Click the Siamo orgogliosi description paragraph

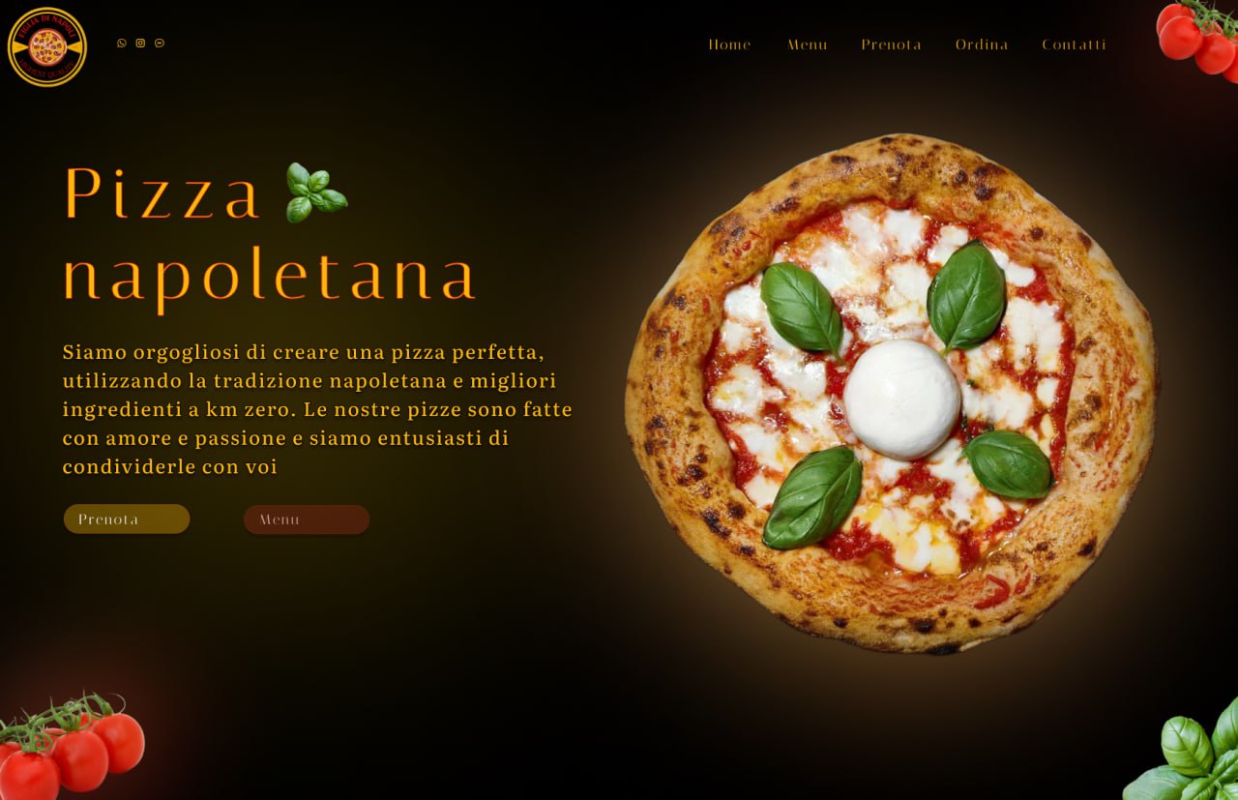tap(317, 409)
